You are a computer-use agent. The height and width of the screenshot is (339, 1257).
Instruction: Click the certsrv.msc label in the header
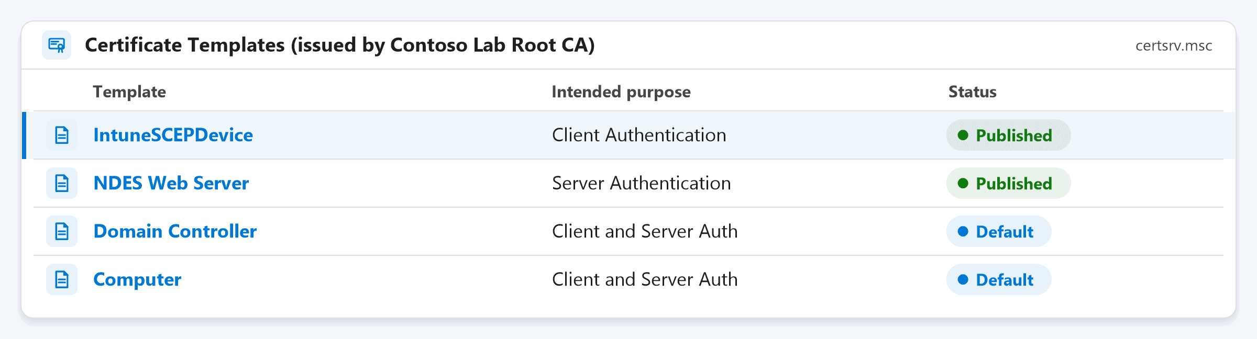[1174, 46]
